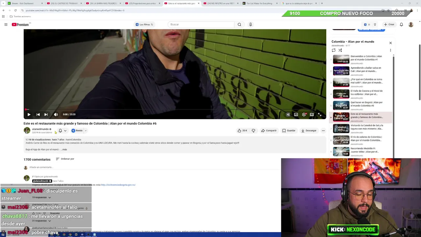Play Aprendiendo a bailar salsa en Cali

pos(361,71)
